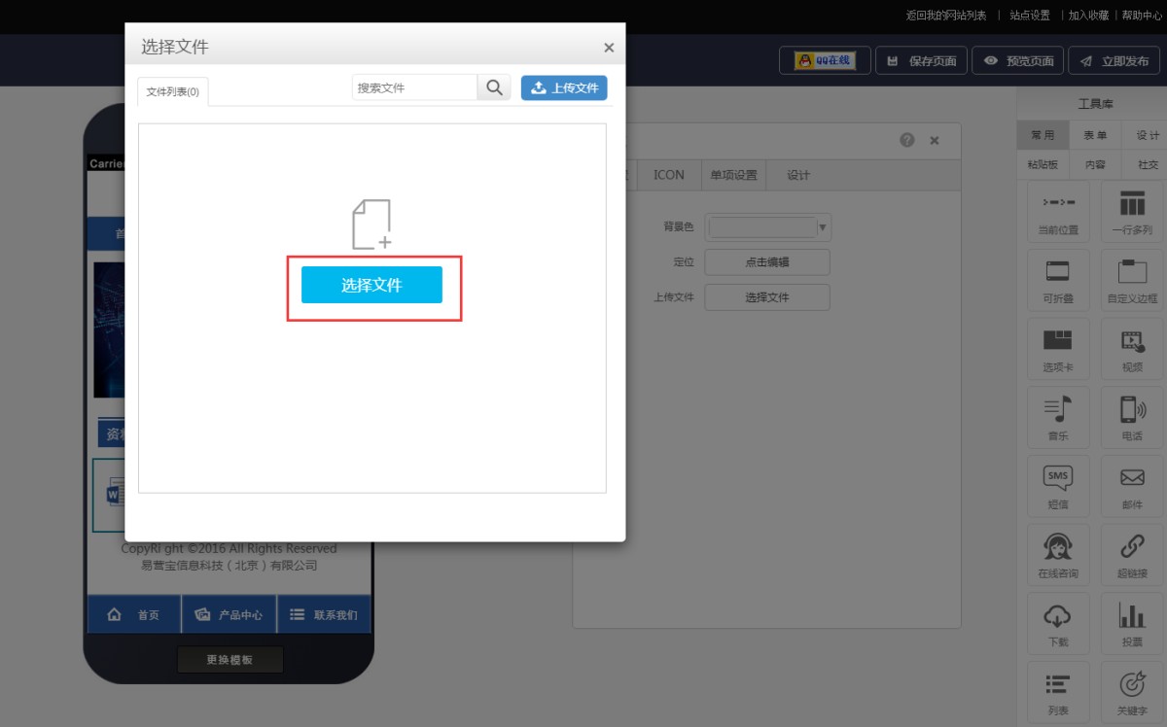Open 返回我的网站列表 link
Viewport: 1167px width, 727px height.
[x=946, y=16]
